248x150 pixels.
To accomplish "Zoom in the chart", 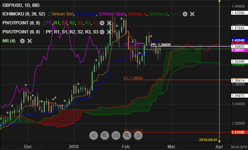I will tap(128, 135).
